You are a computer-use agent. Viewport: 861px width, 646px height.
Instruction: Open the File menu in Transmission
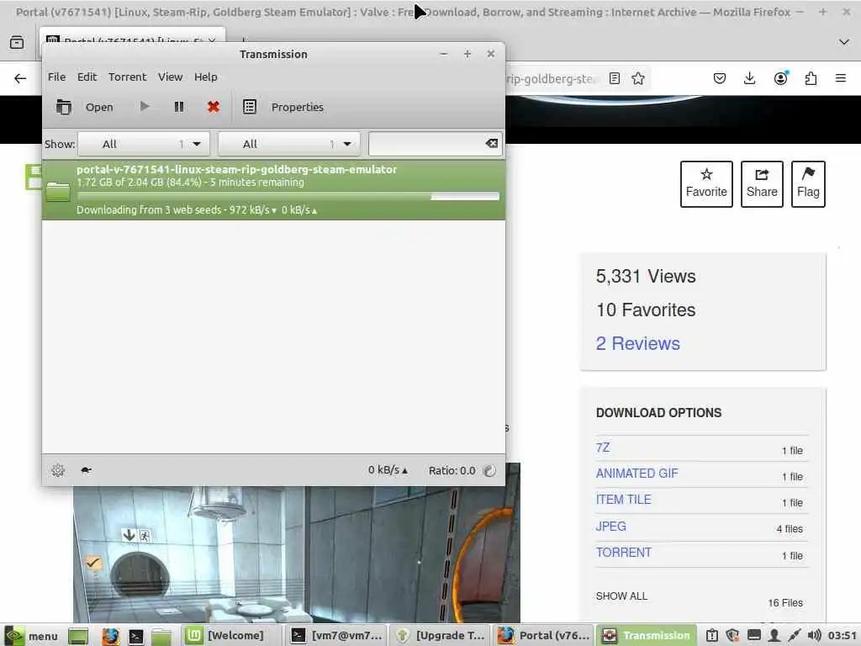(56, 77)
